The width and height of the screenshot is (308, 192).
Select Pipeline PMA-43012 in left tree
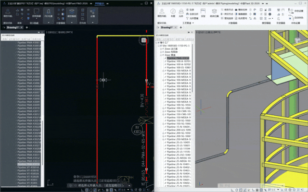pyautogui.click(x=28, y=114)
